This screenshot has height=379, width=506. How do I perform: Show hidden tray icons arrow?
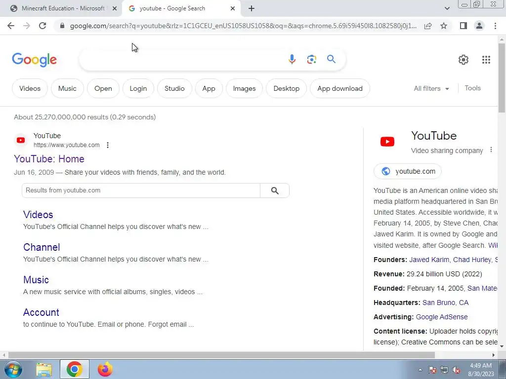click(x=420, y=370)
